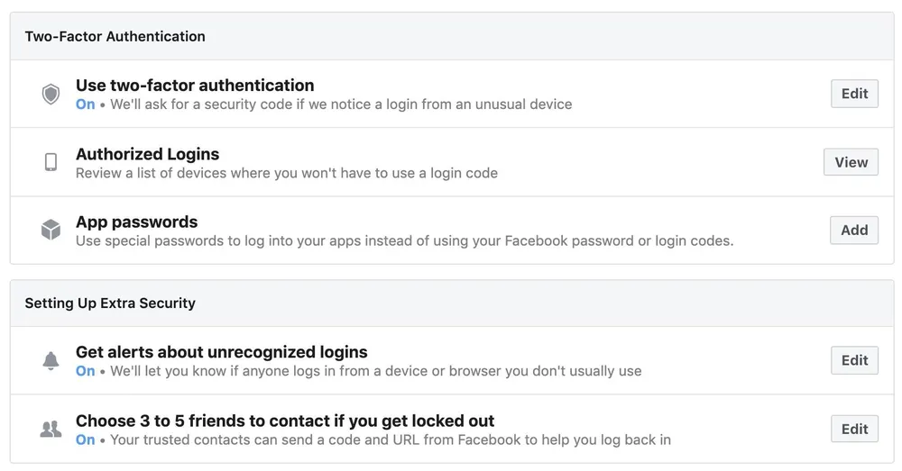Click the phone icon next to Authorized Logins

[51, 162]
